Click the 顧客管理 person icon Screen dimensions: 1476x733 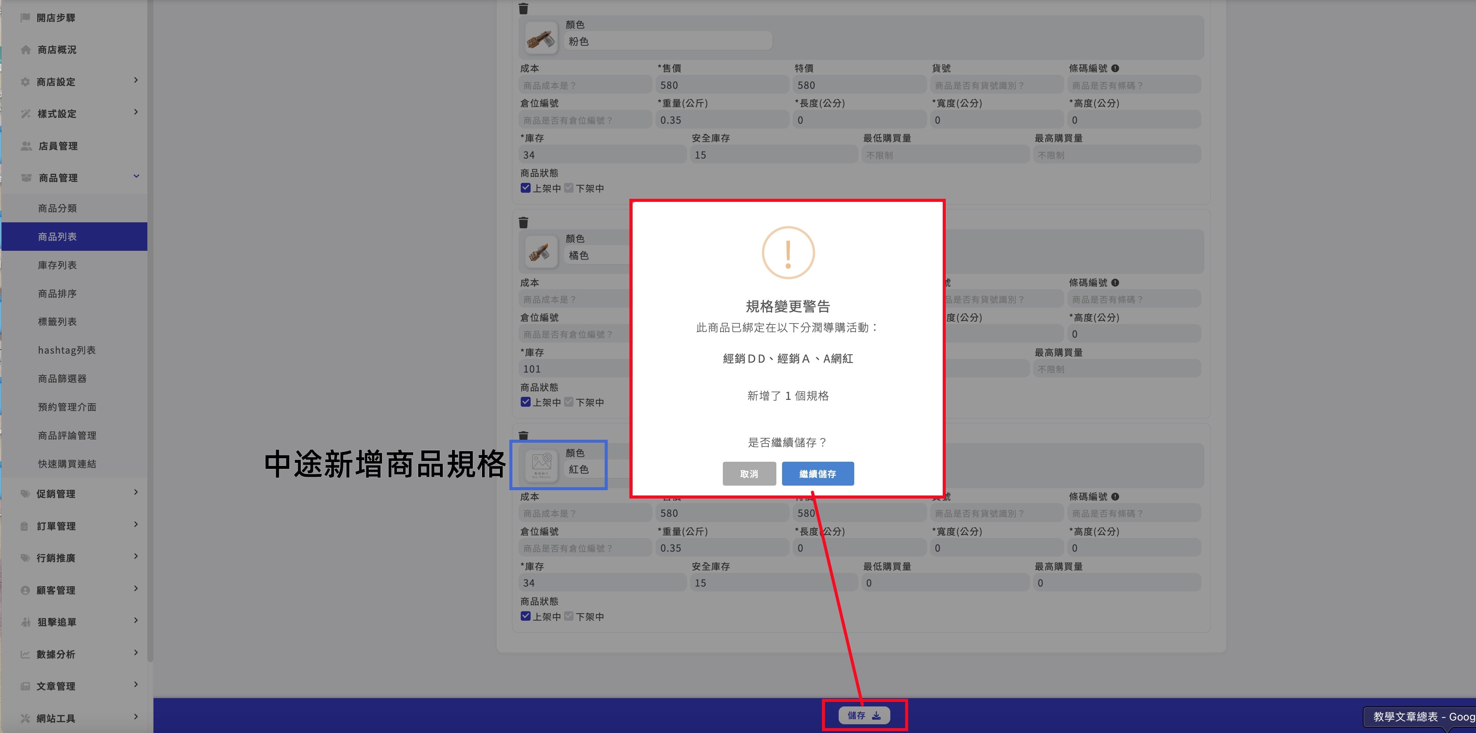tap(25, 590)
